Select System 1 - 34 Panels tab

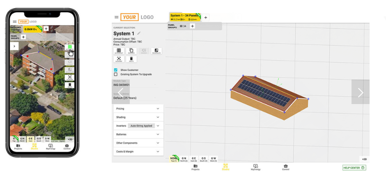(x=185, y=17)
